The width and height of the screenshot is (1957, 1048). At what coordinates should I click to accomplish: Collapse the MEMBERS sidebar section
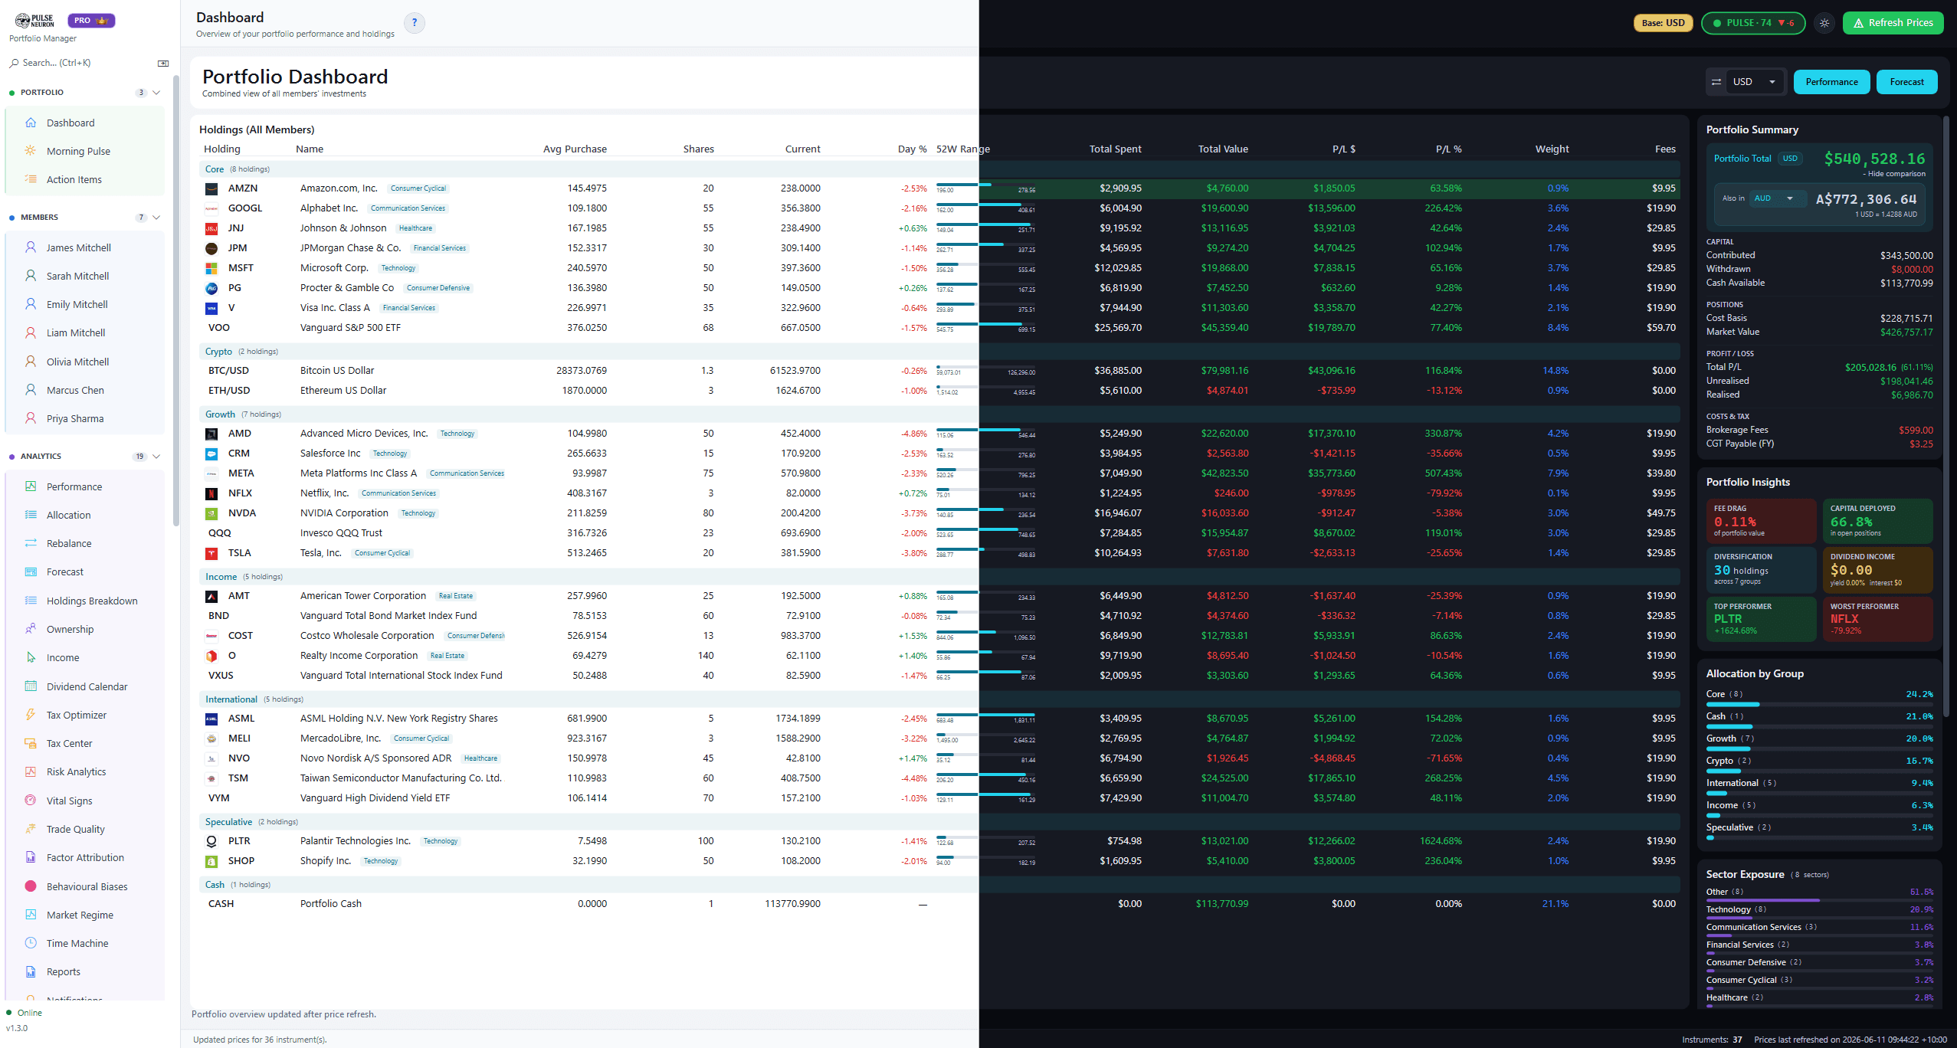tap(156, 218)
